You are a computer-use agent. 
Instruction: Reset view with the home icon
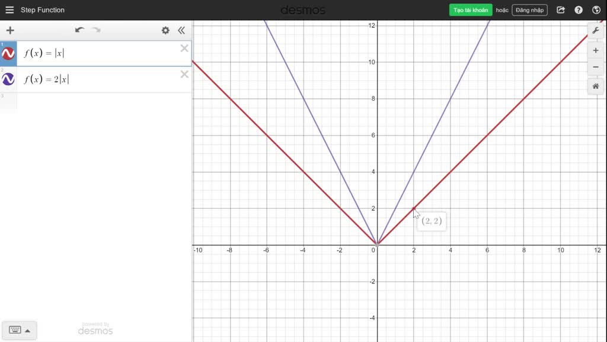596,86
